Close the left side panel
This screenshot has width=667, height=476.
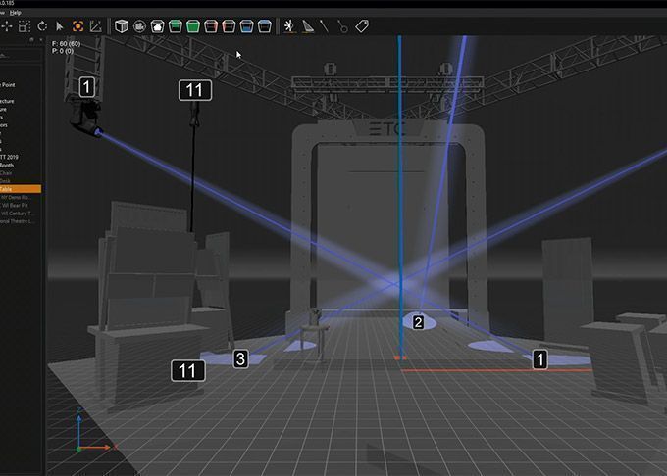[41, 40]
